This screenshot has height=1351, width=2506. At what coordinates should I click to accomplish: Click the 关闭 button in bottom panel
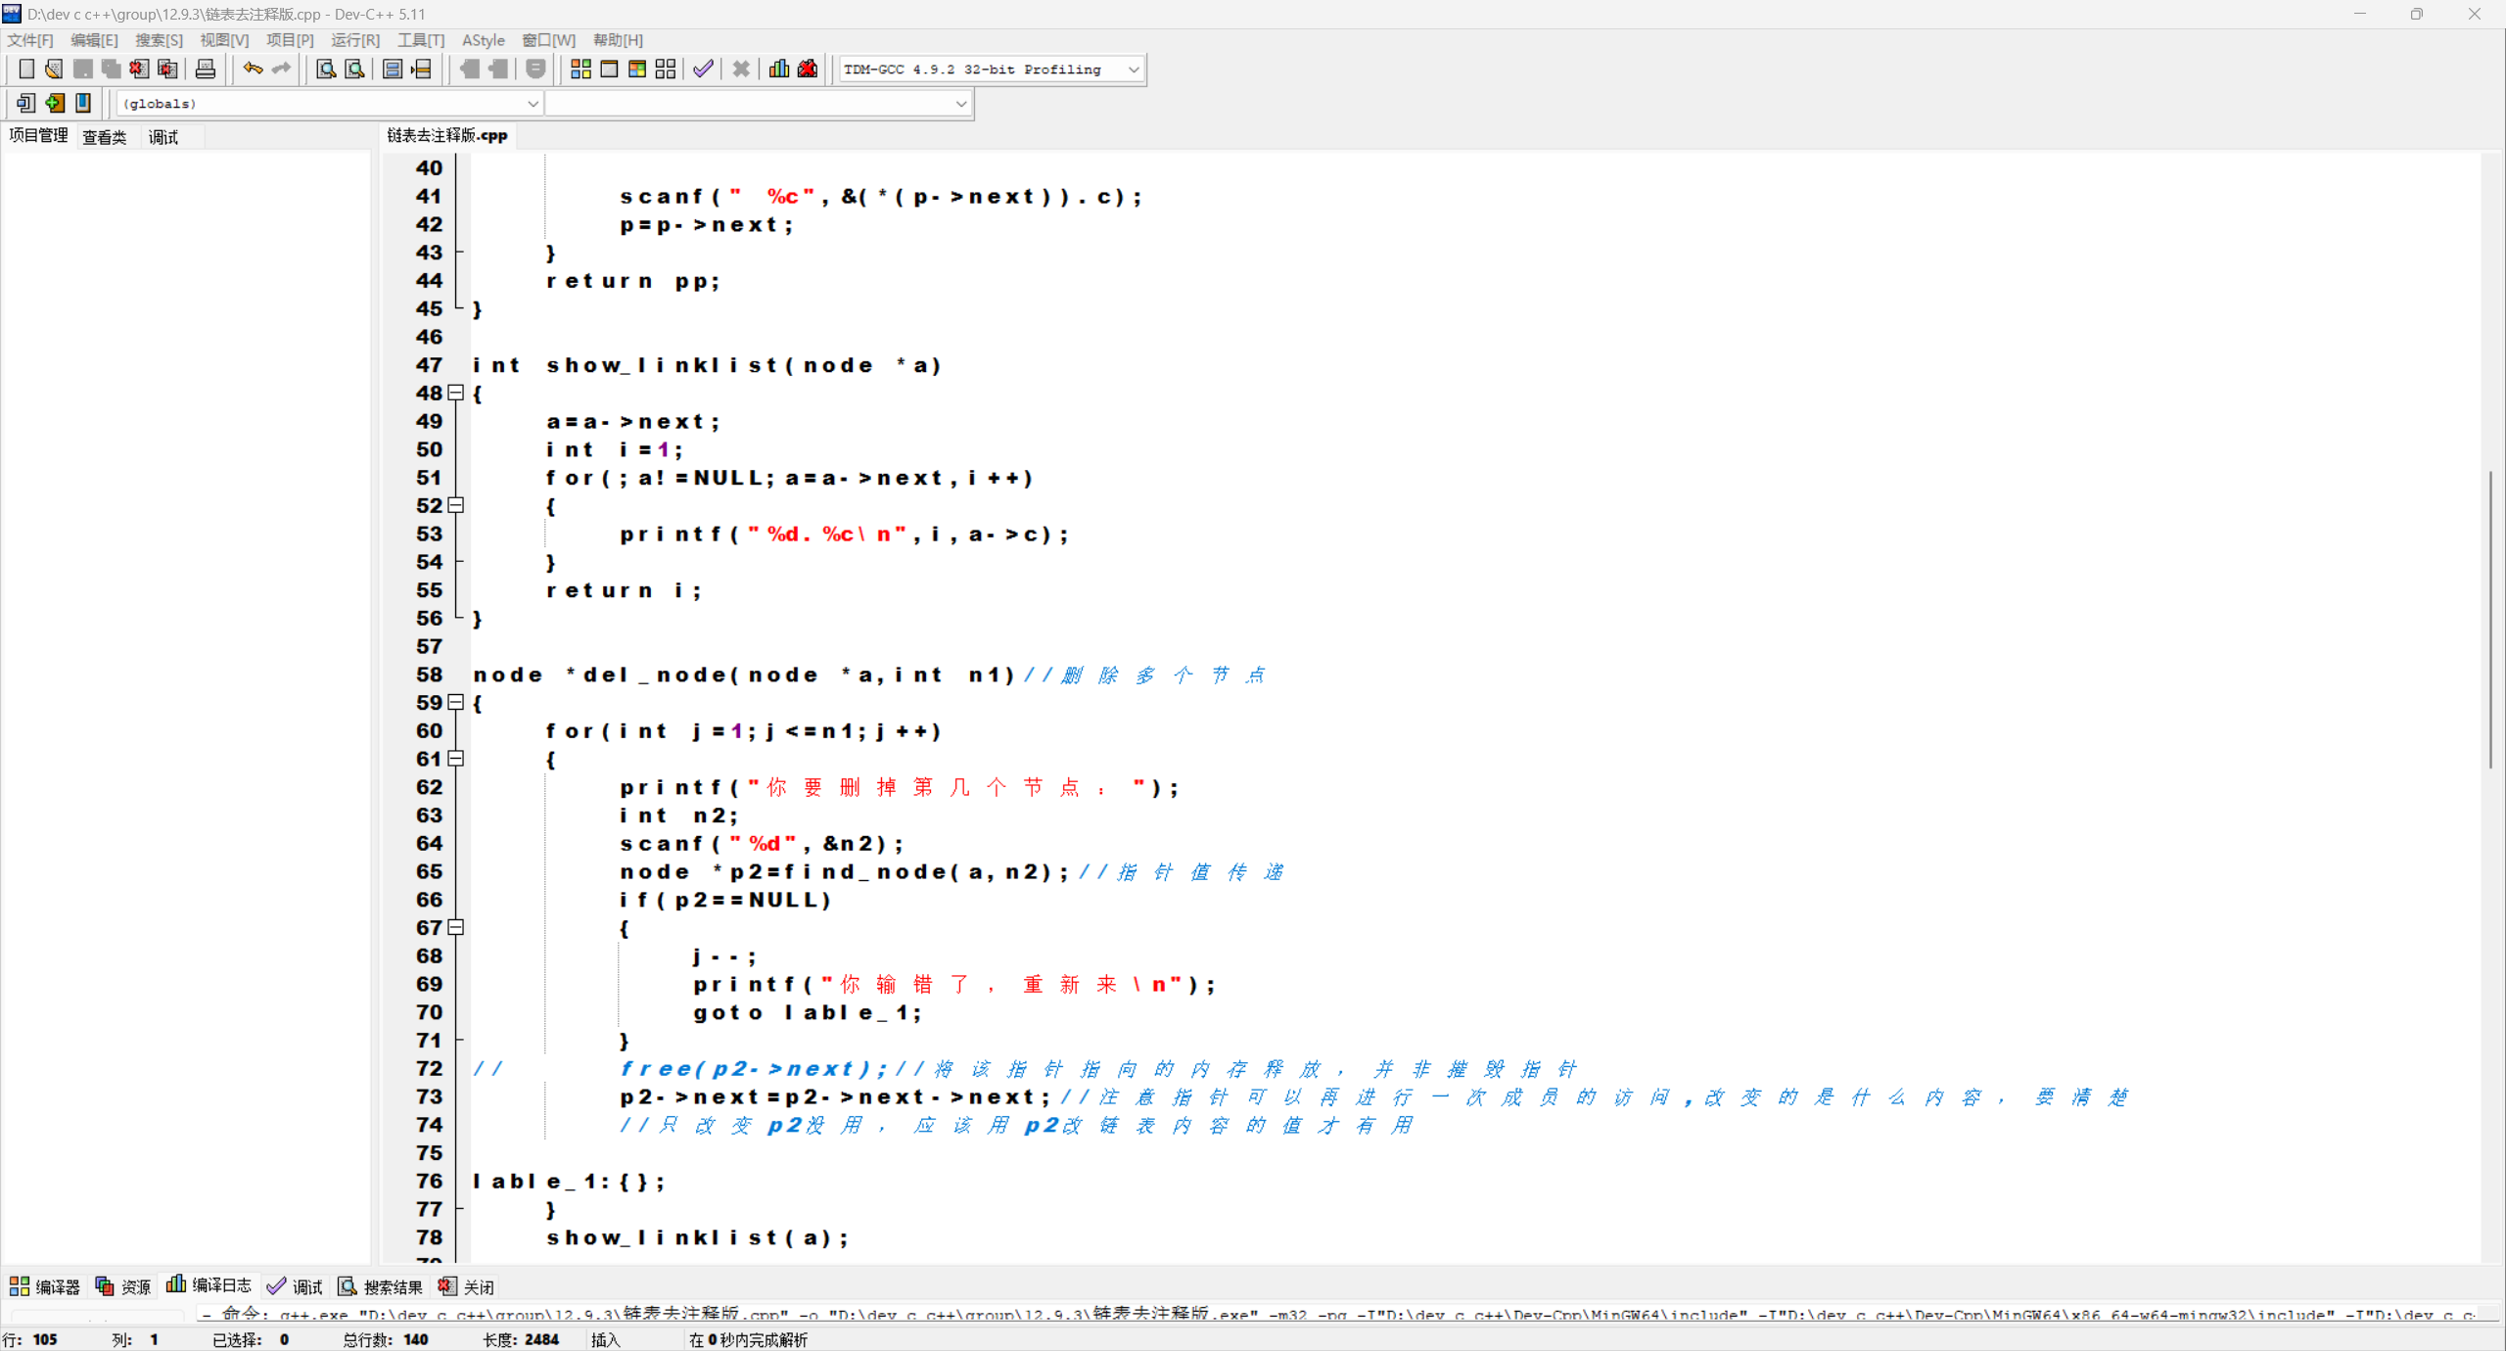tap(467, 1286)
